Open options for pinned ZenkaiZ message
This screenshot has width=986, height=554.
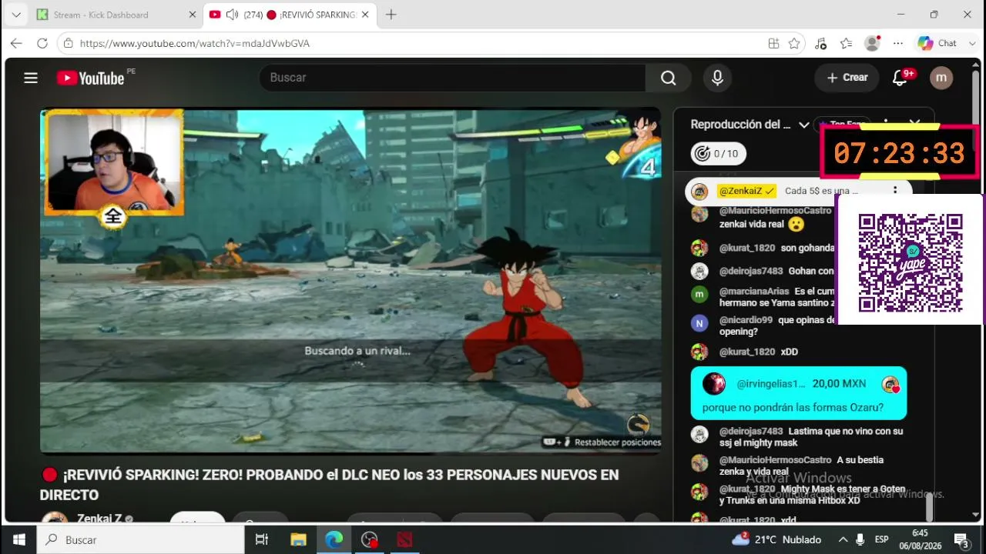pos(894,191)
